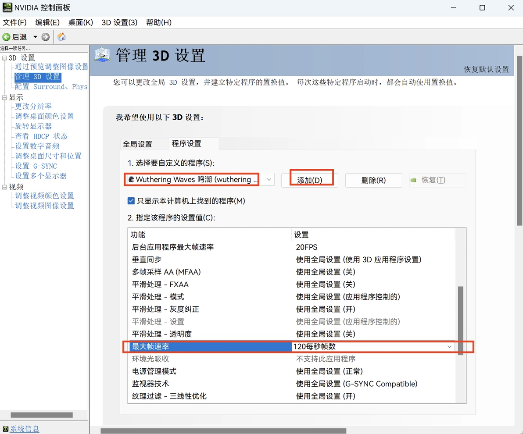This screenshot has height=434, width=523.
Task: Click the Forward arrow icon in toolbar
Action: tap(45, 37)
